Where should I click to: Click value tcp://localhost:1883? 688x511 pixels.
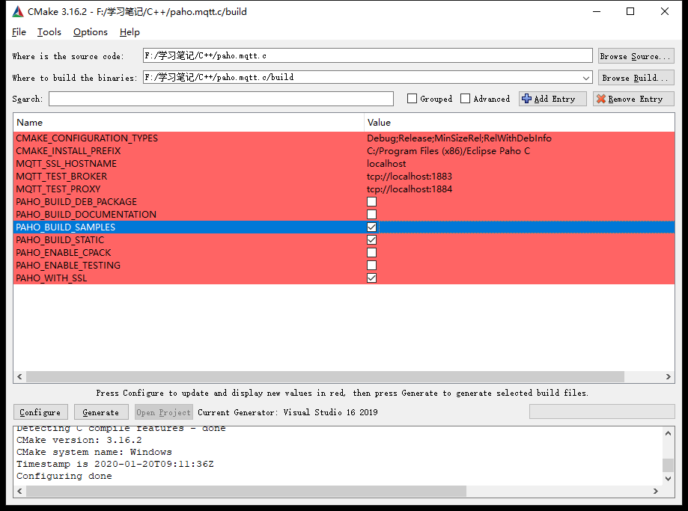410,177
